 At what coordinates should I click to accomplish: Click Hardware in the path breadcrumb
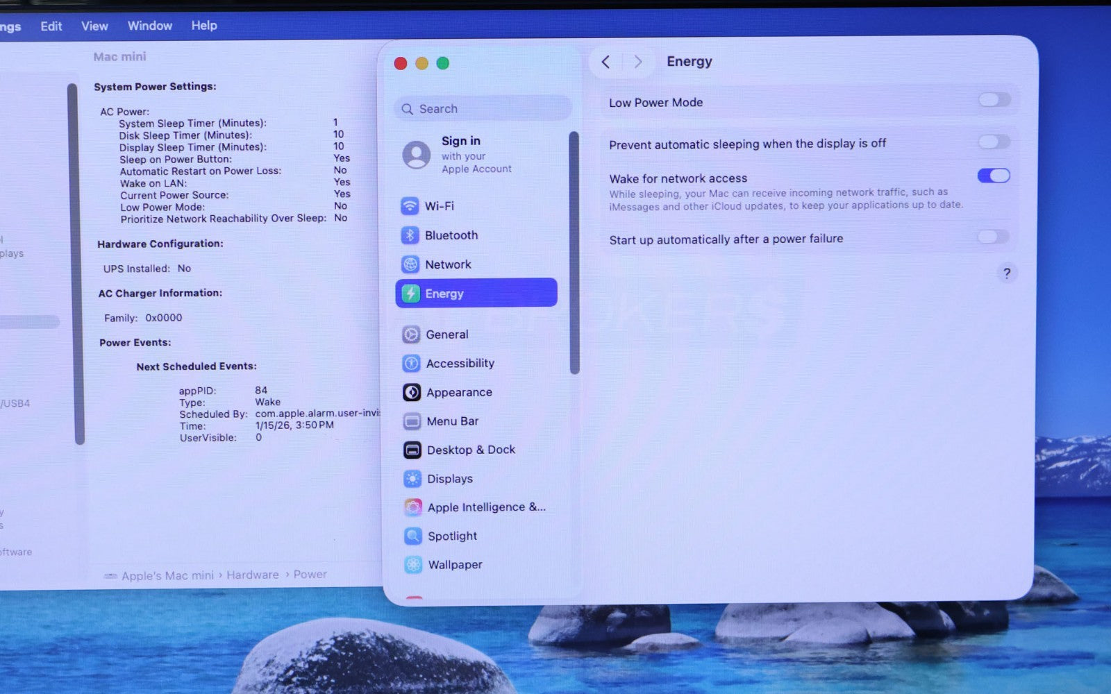pyautogui.click(x=252, y=575)
